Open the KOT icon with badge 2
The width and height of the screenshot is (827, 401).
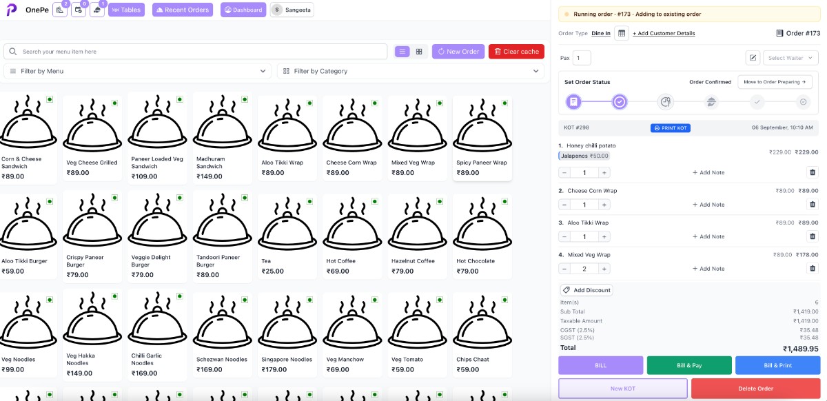[x=60, y=10]
